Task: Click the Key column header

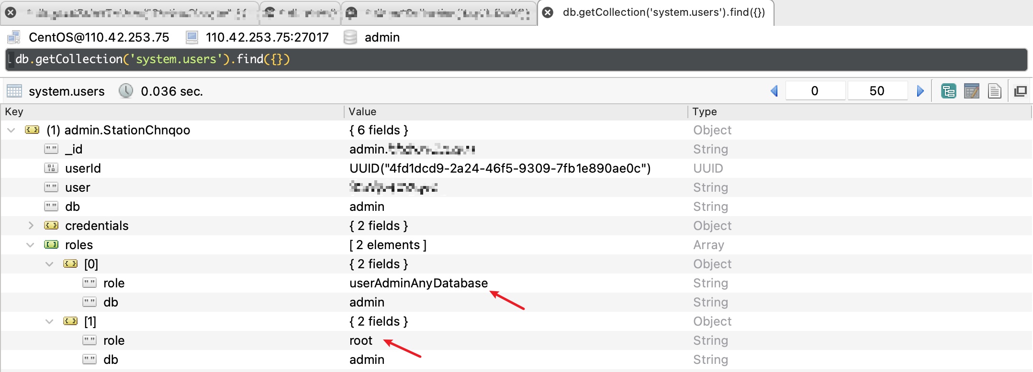Action: (x=172, y=111)
